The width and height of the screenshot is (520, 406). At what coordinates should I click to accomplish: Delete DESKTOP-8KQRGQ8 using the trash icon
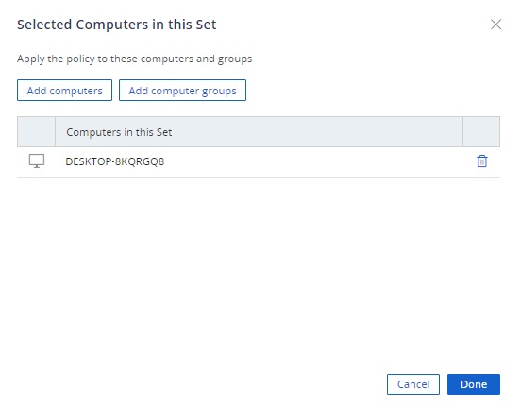482,161
